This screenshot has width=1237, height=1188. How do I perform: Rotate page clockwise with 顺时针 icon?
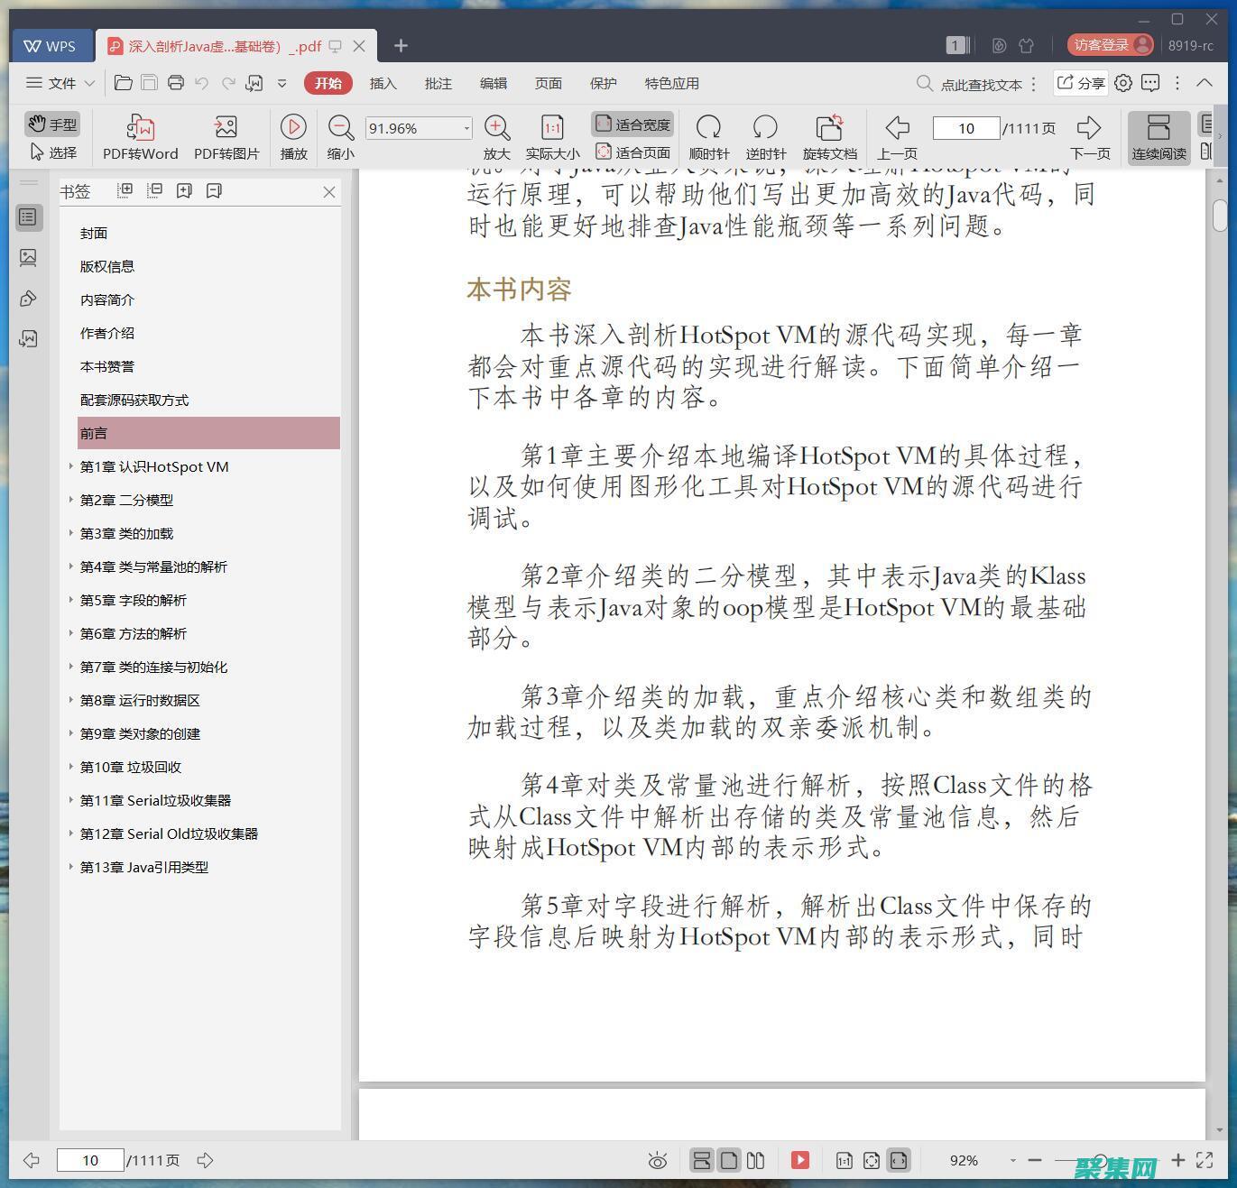tap(708, 127)
